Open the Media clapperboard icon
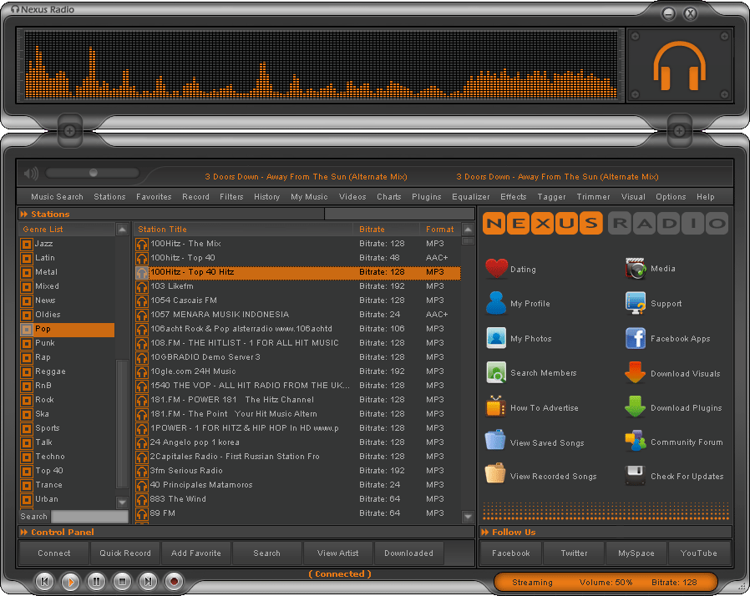 point(636,269)
